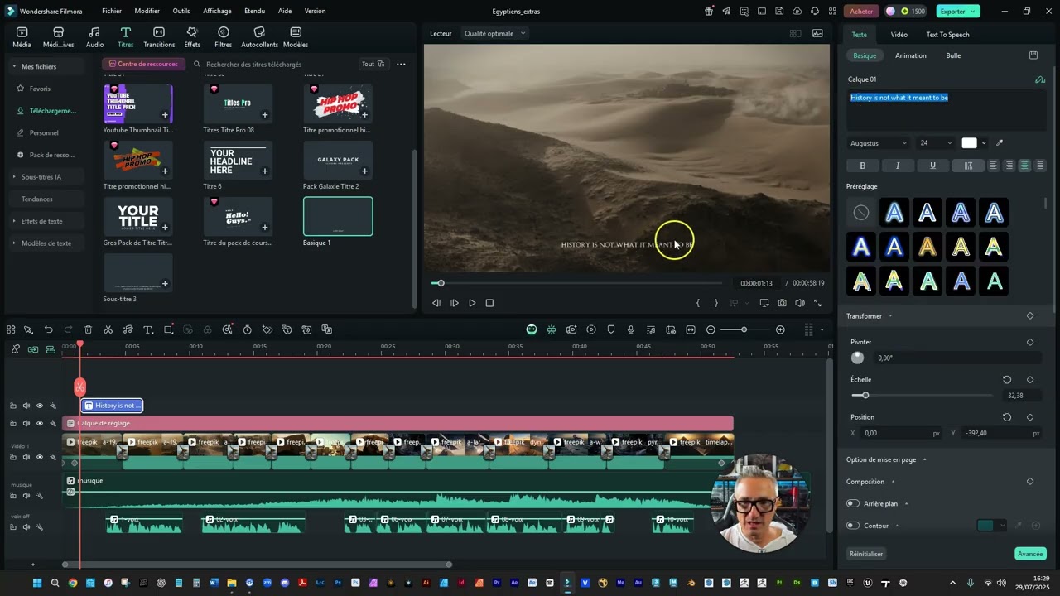The height and width of the screenshot is (596, 1060).
Task: Mute the musique track
Action: (x=26, y=496)
